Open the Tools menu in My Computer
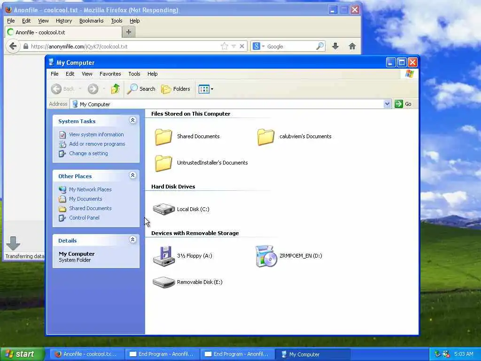 pyautogui.click(x=134, y=74)
